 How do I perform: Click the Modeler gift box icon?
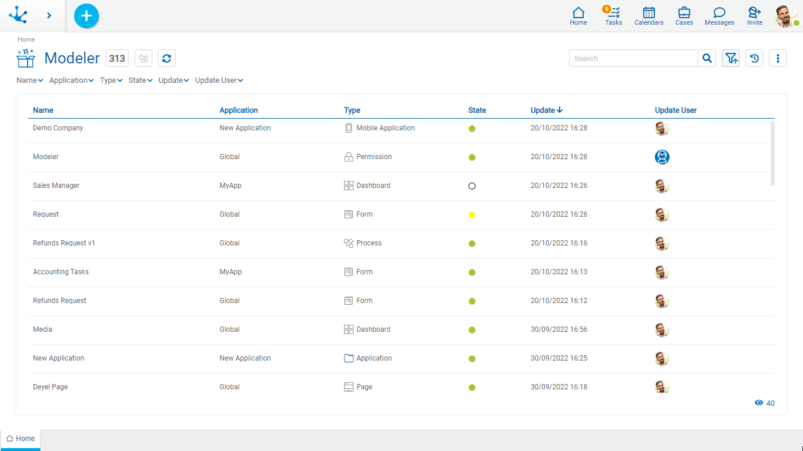click(x=26, y=58)
